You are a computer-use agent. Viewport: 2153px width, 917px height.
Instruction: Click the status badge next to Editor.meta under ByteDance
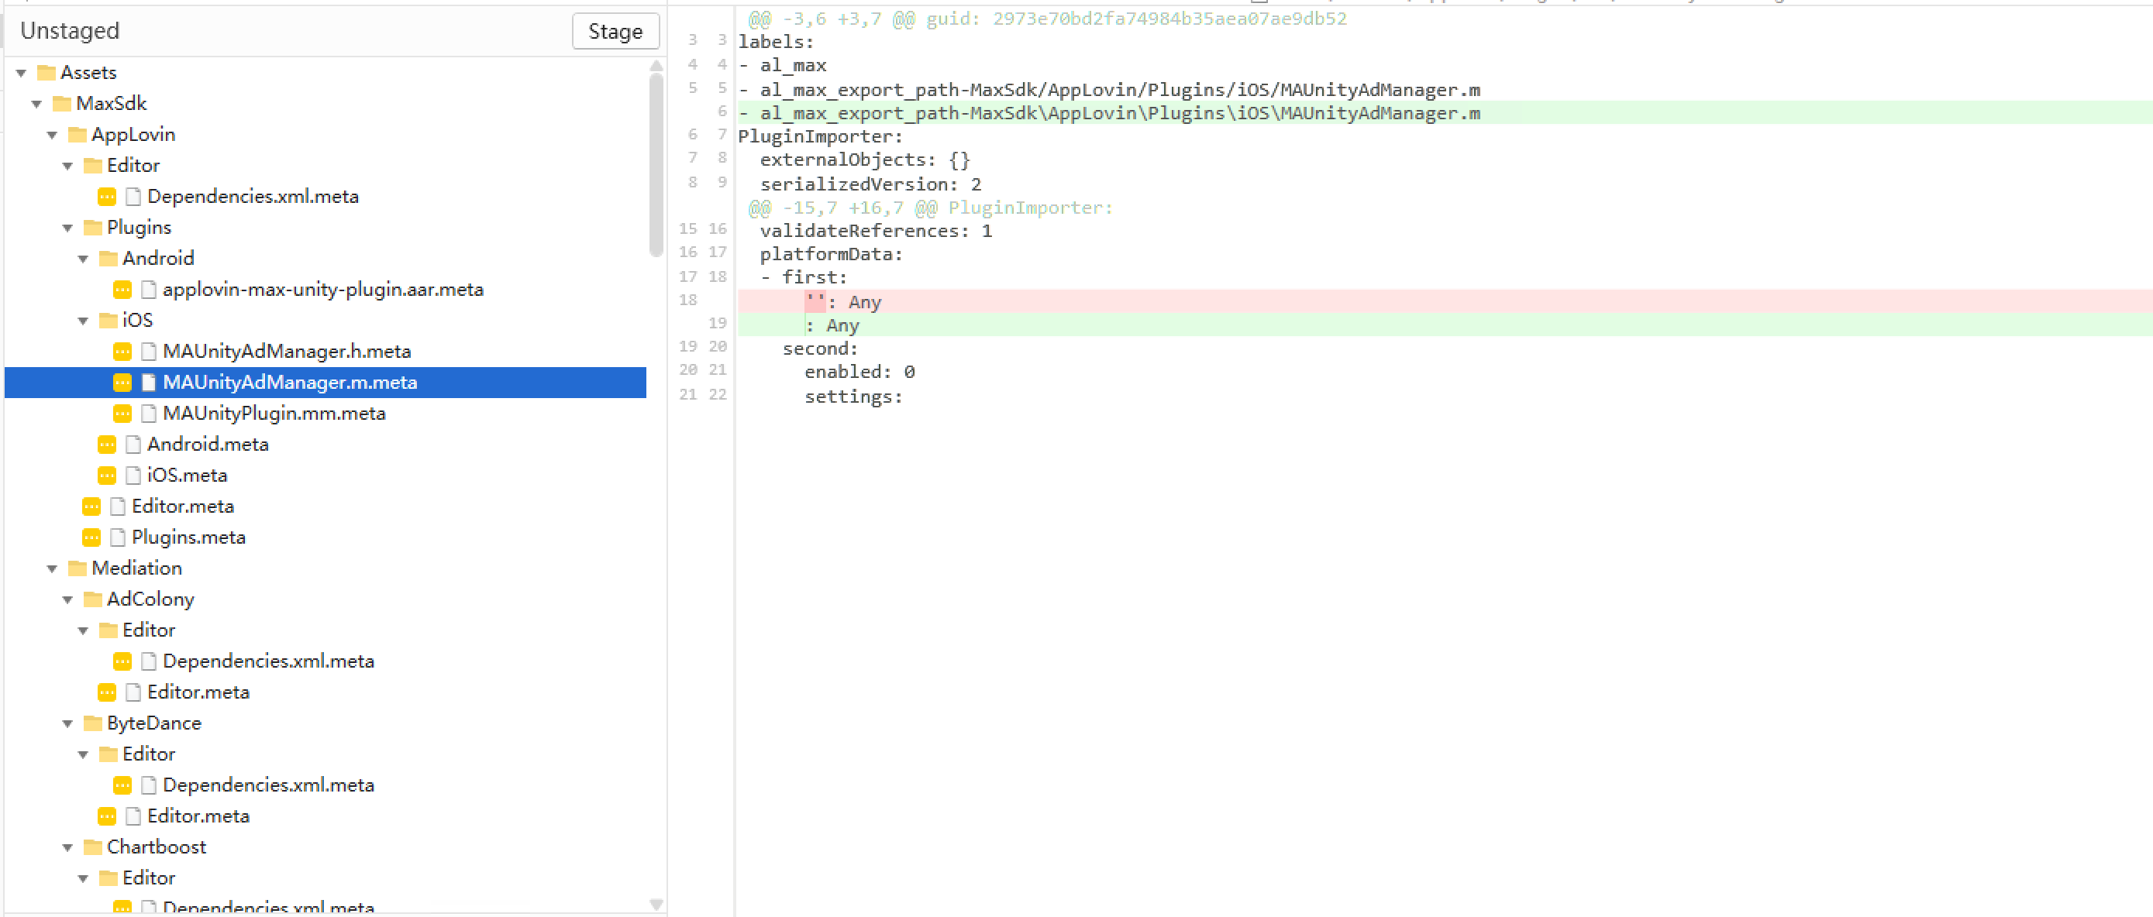pos(107,816)
